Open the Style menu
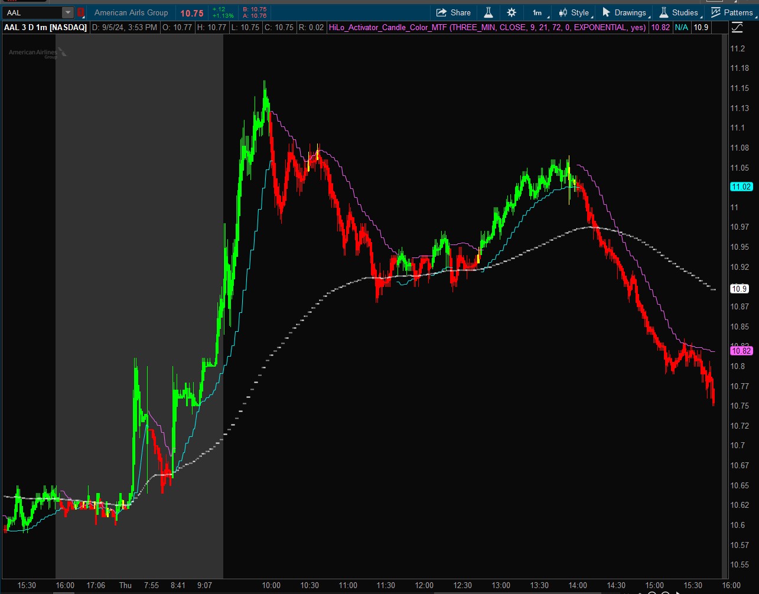The height and width of the screenshot is (594, 759). point(573,12)
